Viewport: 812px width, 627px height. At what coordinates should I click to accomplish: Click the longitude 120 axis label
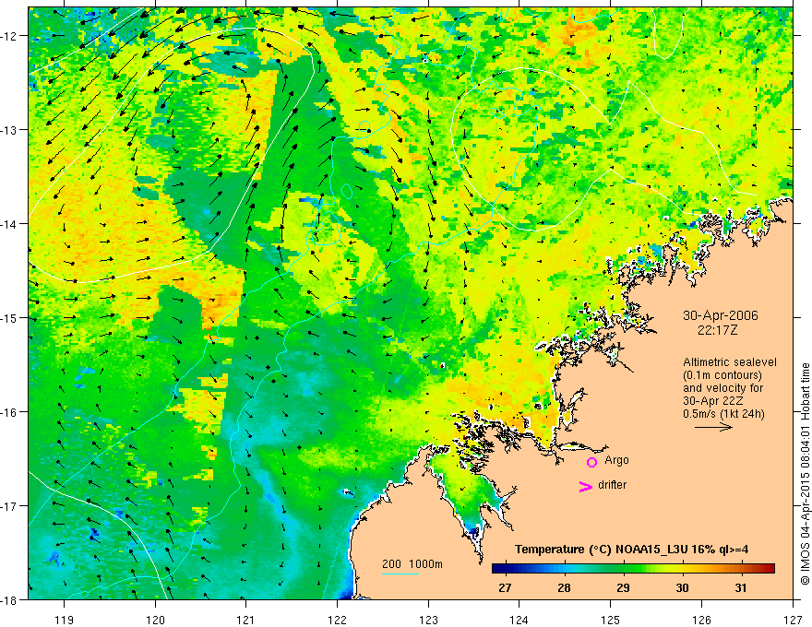click(x=155, y=620)
